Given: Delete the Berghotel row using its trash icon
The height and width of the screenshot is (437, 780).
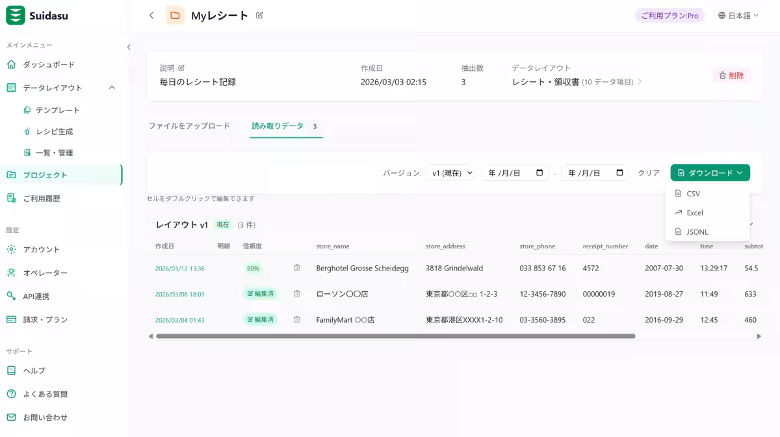Looking at the screenshot, I should tap(297, 268).
